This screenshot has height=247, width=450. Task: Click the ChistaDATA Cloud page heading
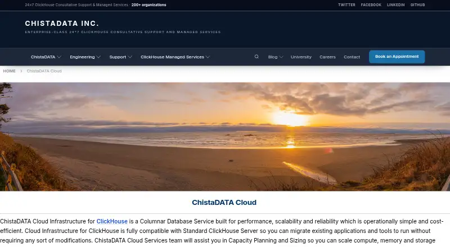(224, 203)
